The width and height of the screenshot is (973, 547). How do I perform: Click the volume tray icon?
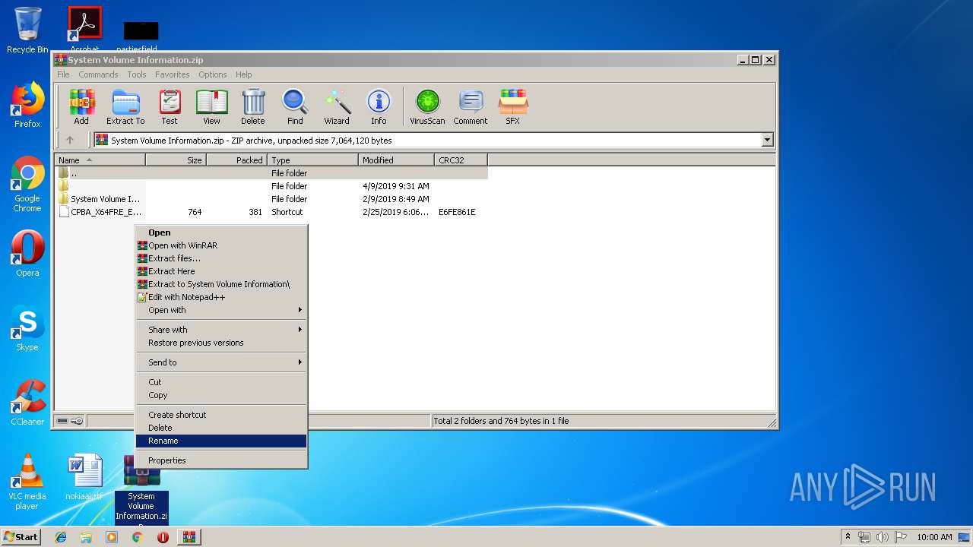(x=882, y=537)
